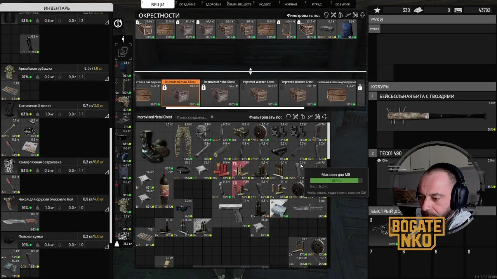Clear the item search with the X button

[212, 117]
